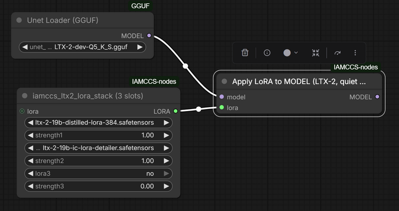Toggle collapse dot on Apply LoRA node

[x=224, y=81]
